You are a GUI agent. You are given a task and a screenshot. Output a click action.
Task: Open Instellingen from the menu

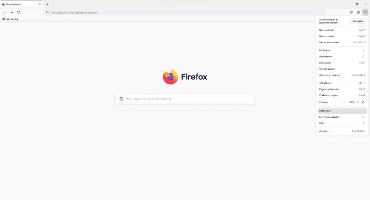tap(342, 111)
